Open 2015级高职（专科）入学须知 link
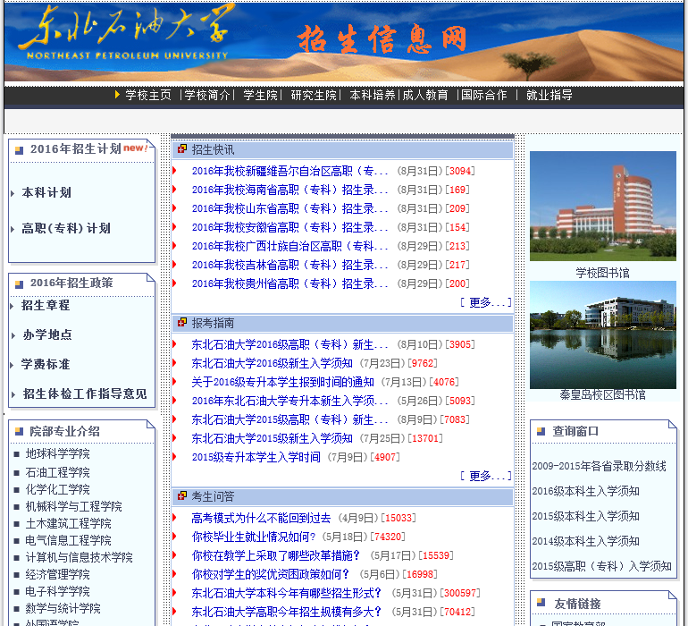688x626 pixels. point(602,566)
